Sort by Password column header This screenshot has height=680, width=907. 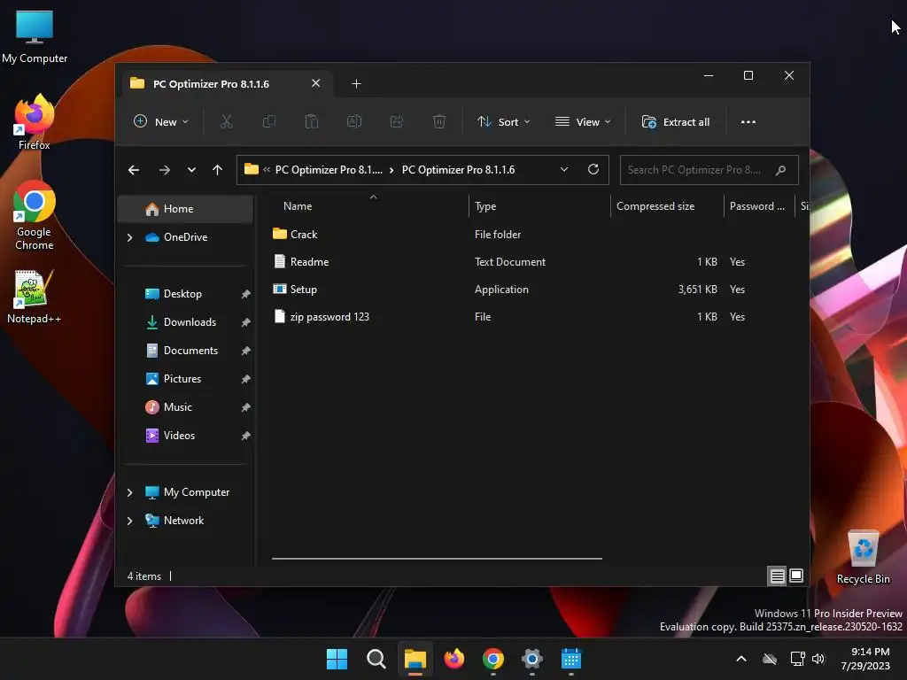coord(758,205)
